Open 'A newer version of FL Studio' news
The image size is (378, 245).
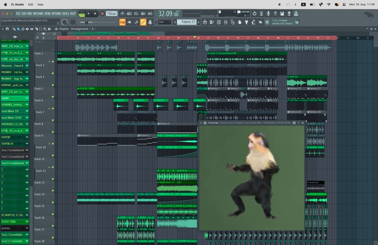point(285,22)
